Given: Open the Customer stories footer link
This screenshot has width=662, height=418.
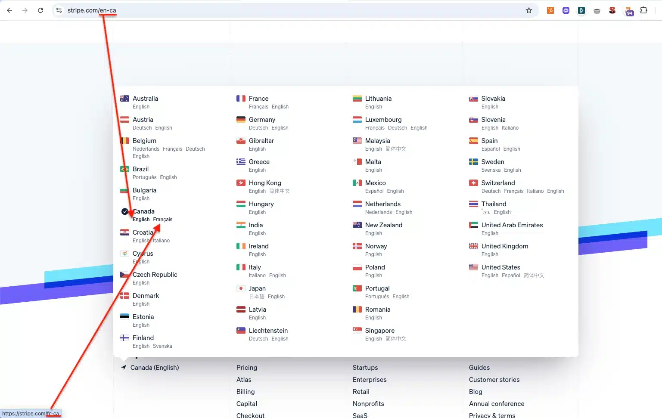Looking at the screenshot, I should (x=494, y=380).
